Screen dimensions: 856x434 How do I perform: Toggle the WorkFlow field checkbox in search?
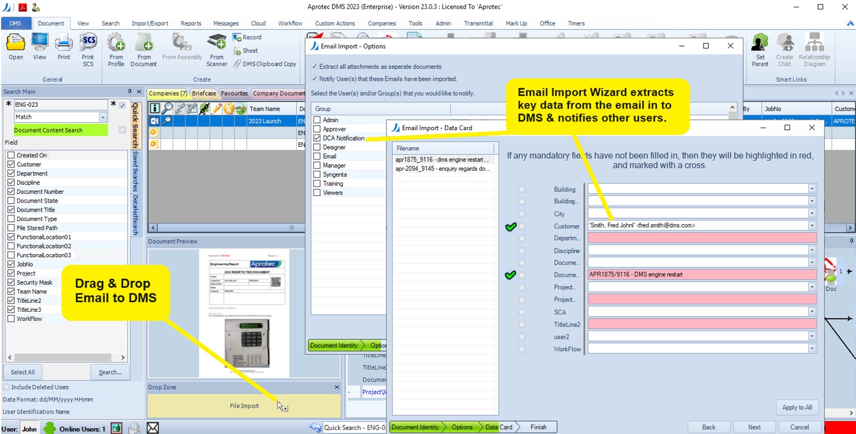[11, 319]
